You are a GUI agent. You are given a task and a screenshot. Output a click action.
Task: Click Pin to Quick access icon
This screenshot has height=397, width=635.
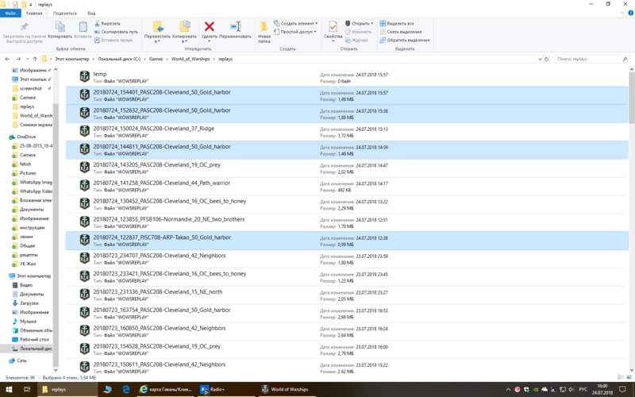coord(25,27)
